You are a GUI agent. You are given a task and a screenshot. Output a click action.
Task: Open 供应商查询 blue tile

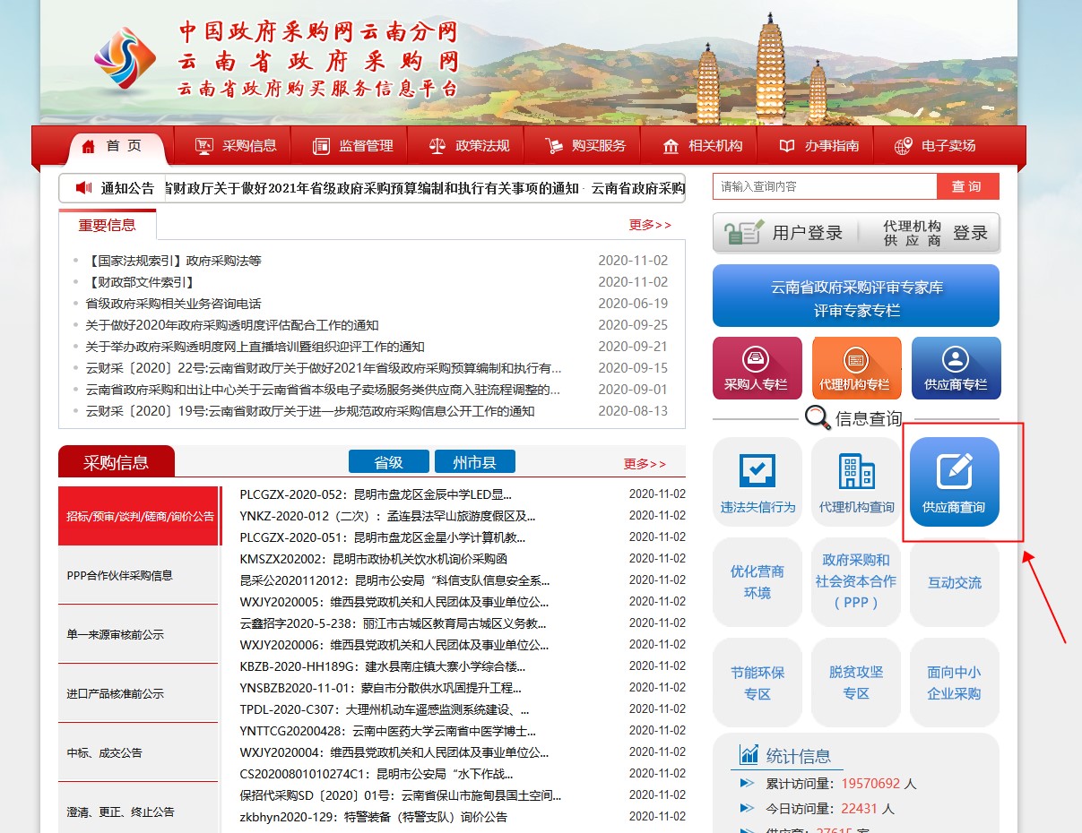(x=955, y=482)
